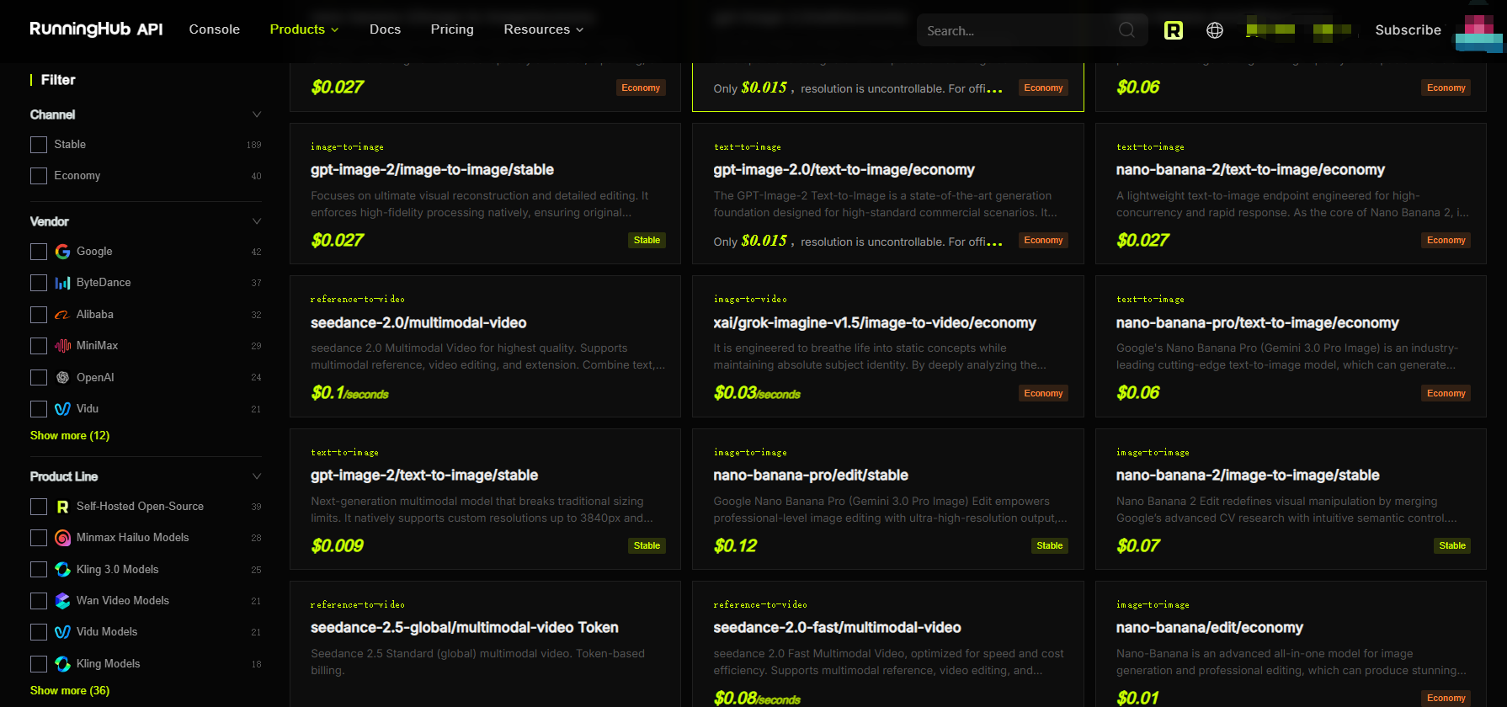The width and height of the screenshot is (1507, 707).
Task: Click the search magnifier icon
Action: pos(1126,30)
